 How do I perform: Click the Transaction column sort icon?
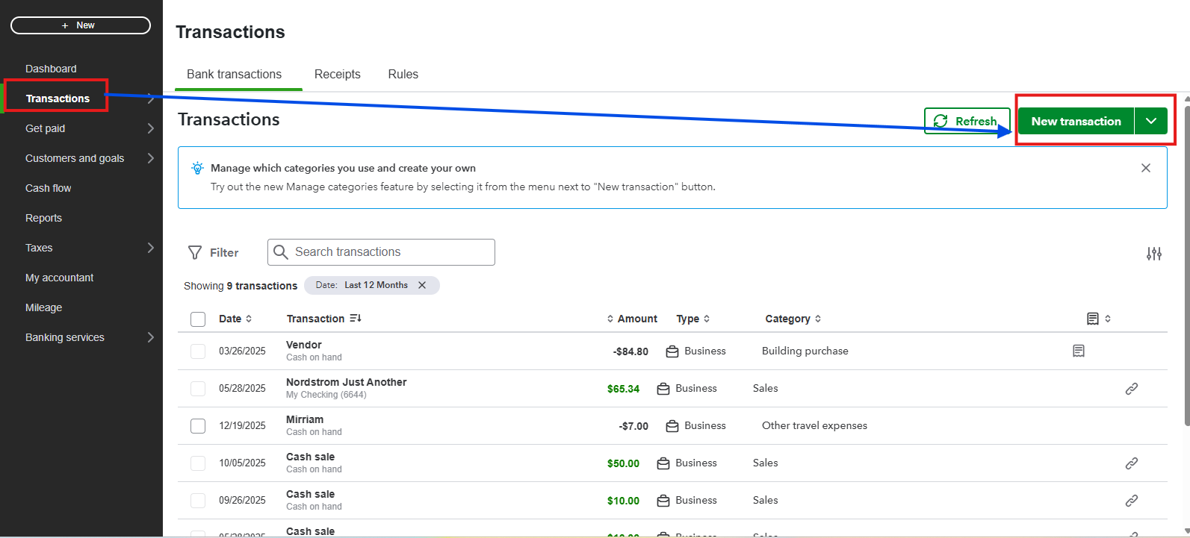(x=356, y=319)
